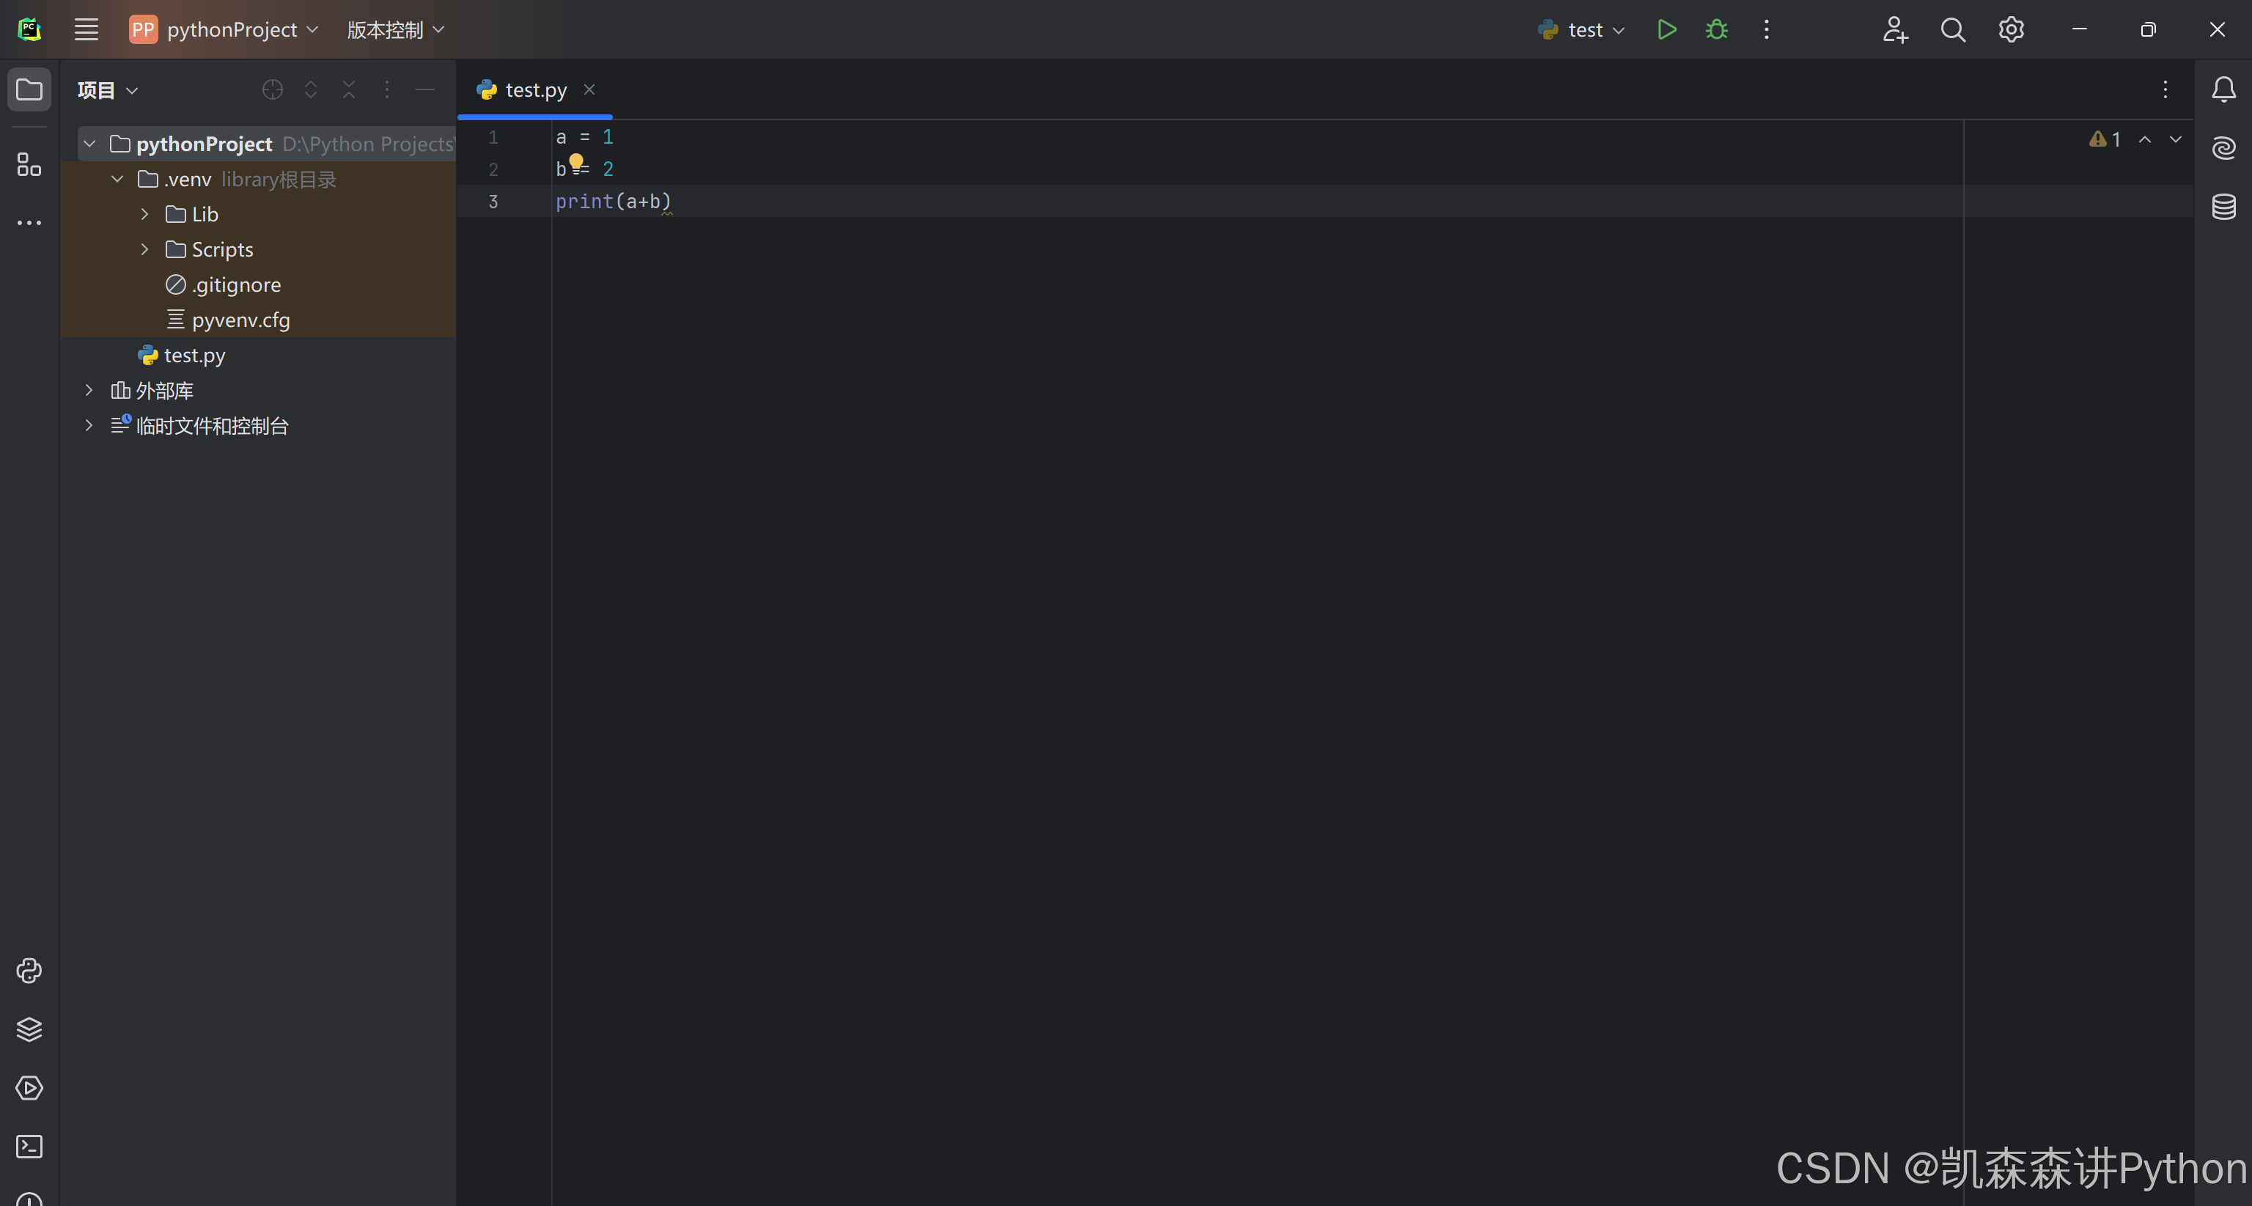Expand the Scripts folder

pos(145,249)
